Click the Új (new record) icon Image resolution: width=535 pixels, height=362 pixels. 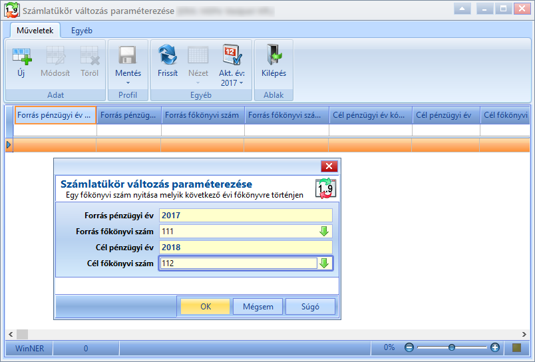point(21,56)
